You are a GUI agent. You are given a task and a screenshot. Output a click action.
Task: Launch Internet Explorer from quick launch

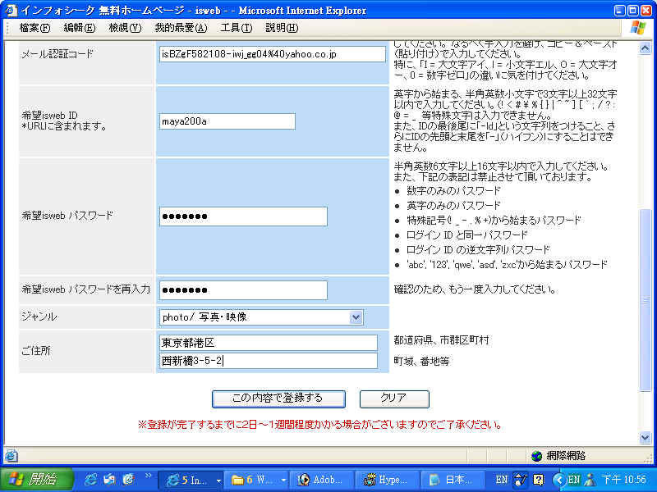90,480
